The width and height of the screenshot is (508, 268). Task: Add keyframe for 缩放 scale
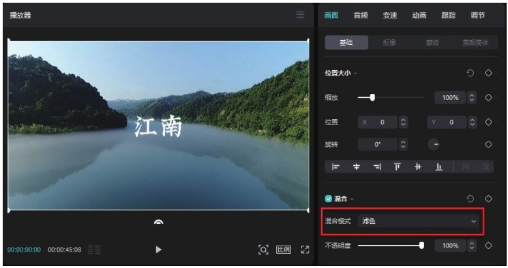(x=488, y=97)
